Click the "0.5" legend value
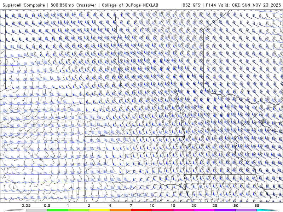283x212 pixels. point(47,206)
